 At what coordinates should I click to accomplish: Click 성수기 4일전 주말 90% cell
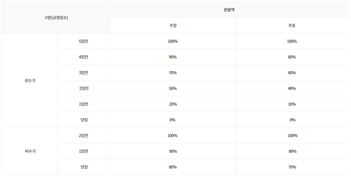(173, 57)
